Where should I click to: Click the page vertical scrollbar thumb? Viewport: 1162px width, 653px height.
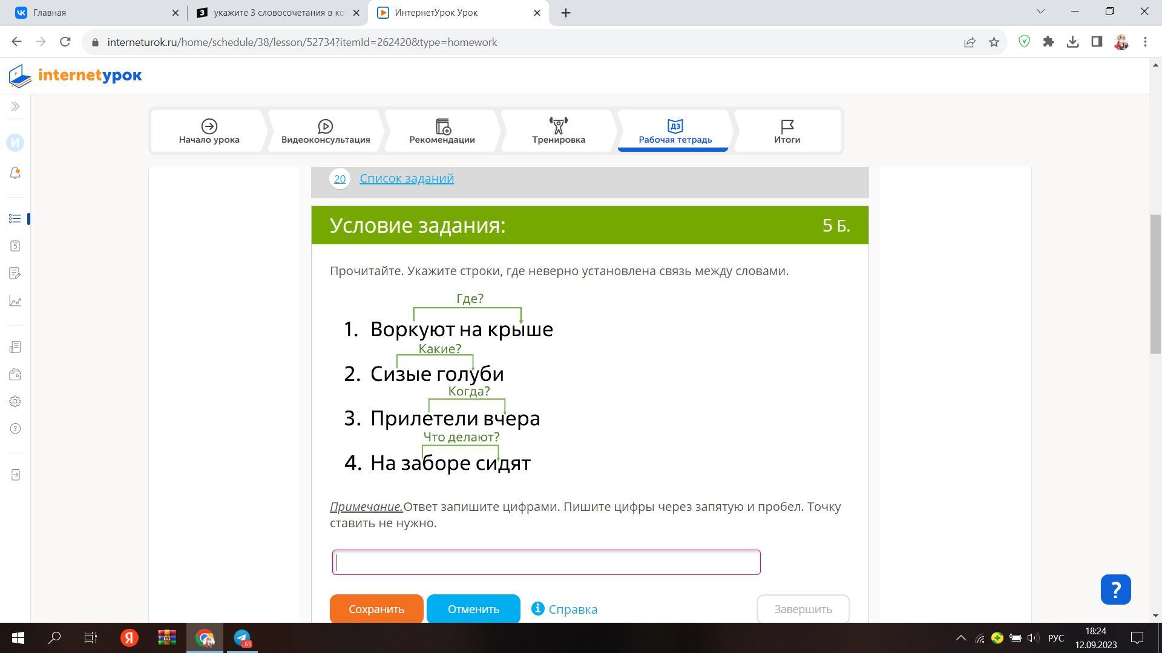tap(1155, 284)
